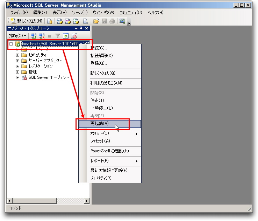Open a new MDX query
Screen dimensions: 258x221
pos(60,21)
